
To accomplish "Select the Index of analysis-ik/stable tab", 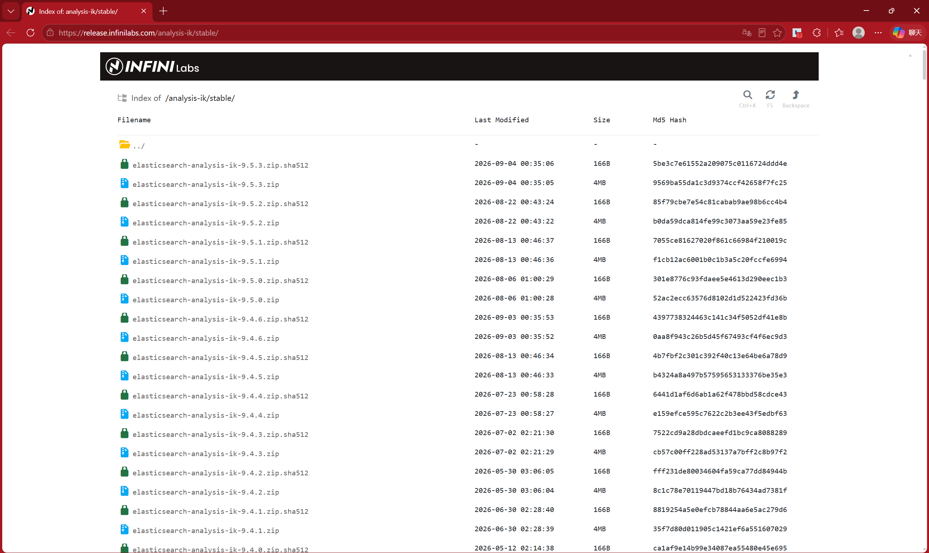I will [87, 11].
